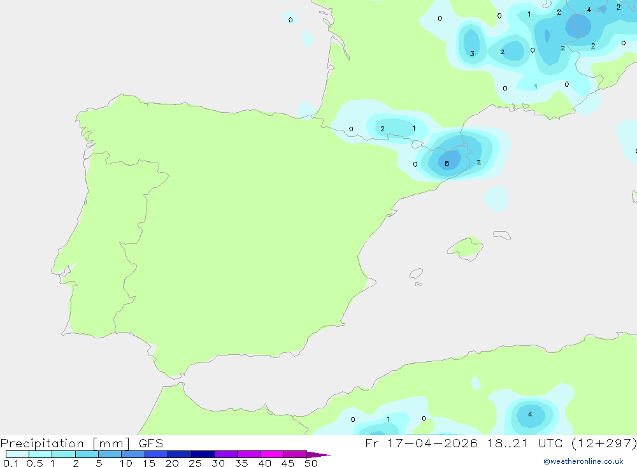
Task: Click the '8' value near Catalonia
Action: (x=447, y=163)
